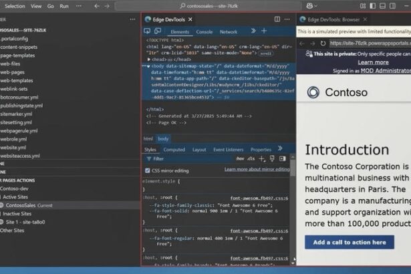The height and width of the screenshot is (274, 411).
Task: Close the Edge DevTools tab
Action: coord(190,19)
